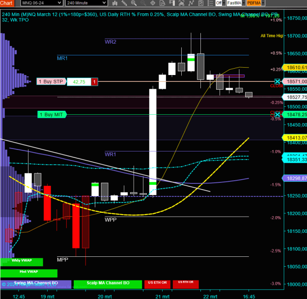Click the 18413,07 yellow price marker
Image resolution: width=307 pixels, height=299 pixels.
[295, 138]
